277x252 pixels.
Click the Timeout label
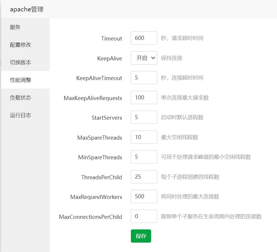(112, 38)
